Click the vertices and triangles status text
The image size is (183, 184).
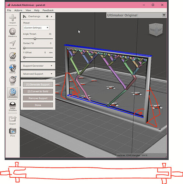(x=132, y=155)
